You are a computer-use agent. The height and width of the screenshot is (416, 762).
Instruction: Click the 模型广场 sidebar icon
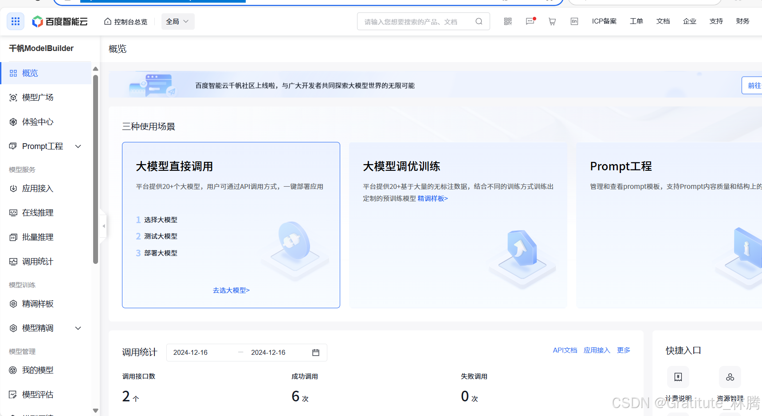pos(13,98)
